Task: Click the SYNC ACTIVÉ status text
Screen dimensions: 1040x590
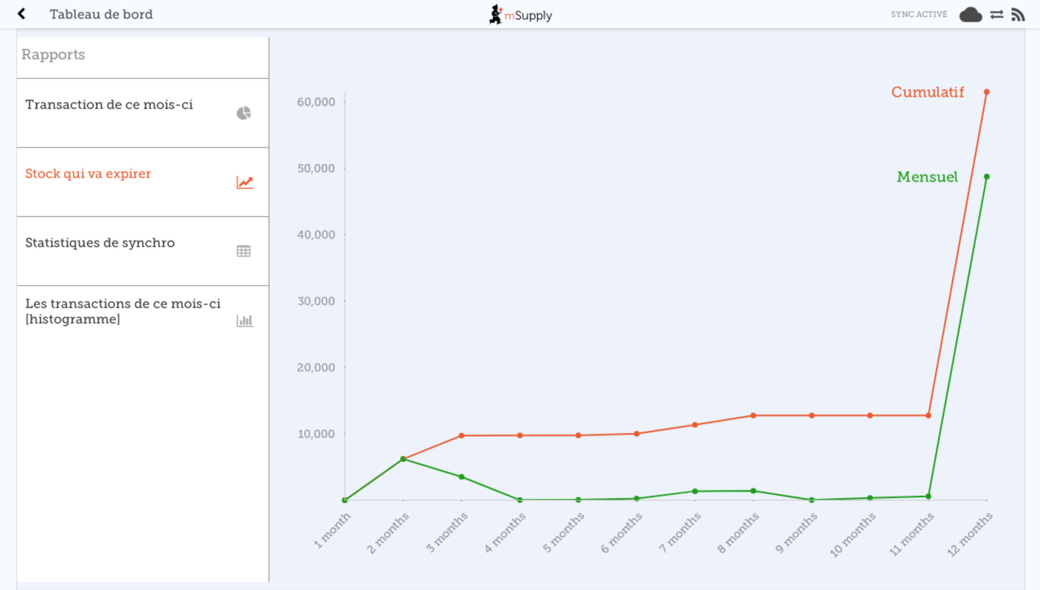Action: coord(919,15)
